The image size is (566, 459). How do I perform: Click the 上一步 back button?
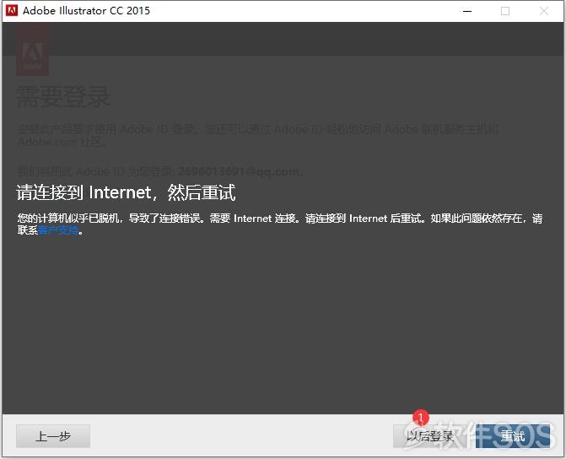53,436
